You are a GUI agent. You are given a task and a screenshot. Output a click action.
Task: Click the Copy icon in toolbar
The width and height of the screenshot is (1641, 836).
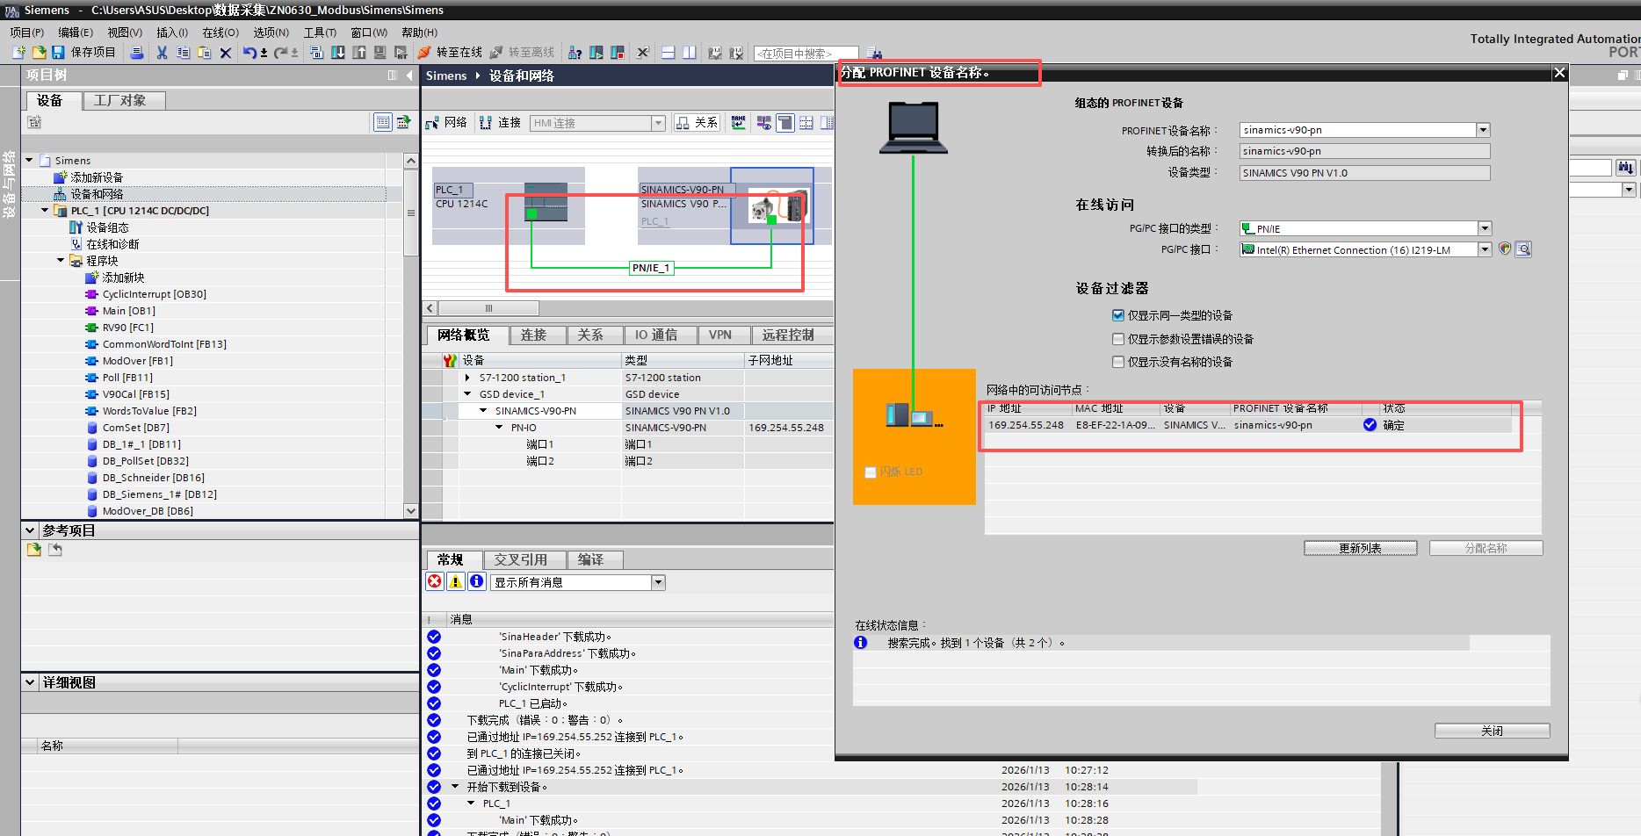[183, 53]
